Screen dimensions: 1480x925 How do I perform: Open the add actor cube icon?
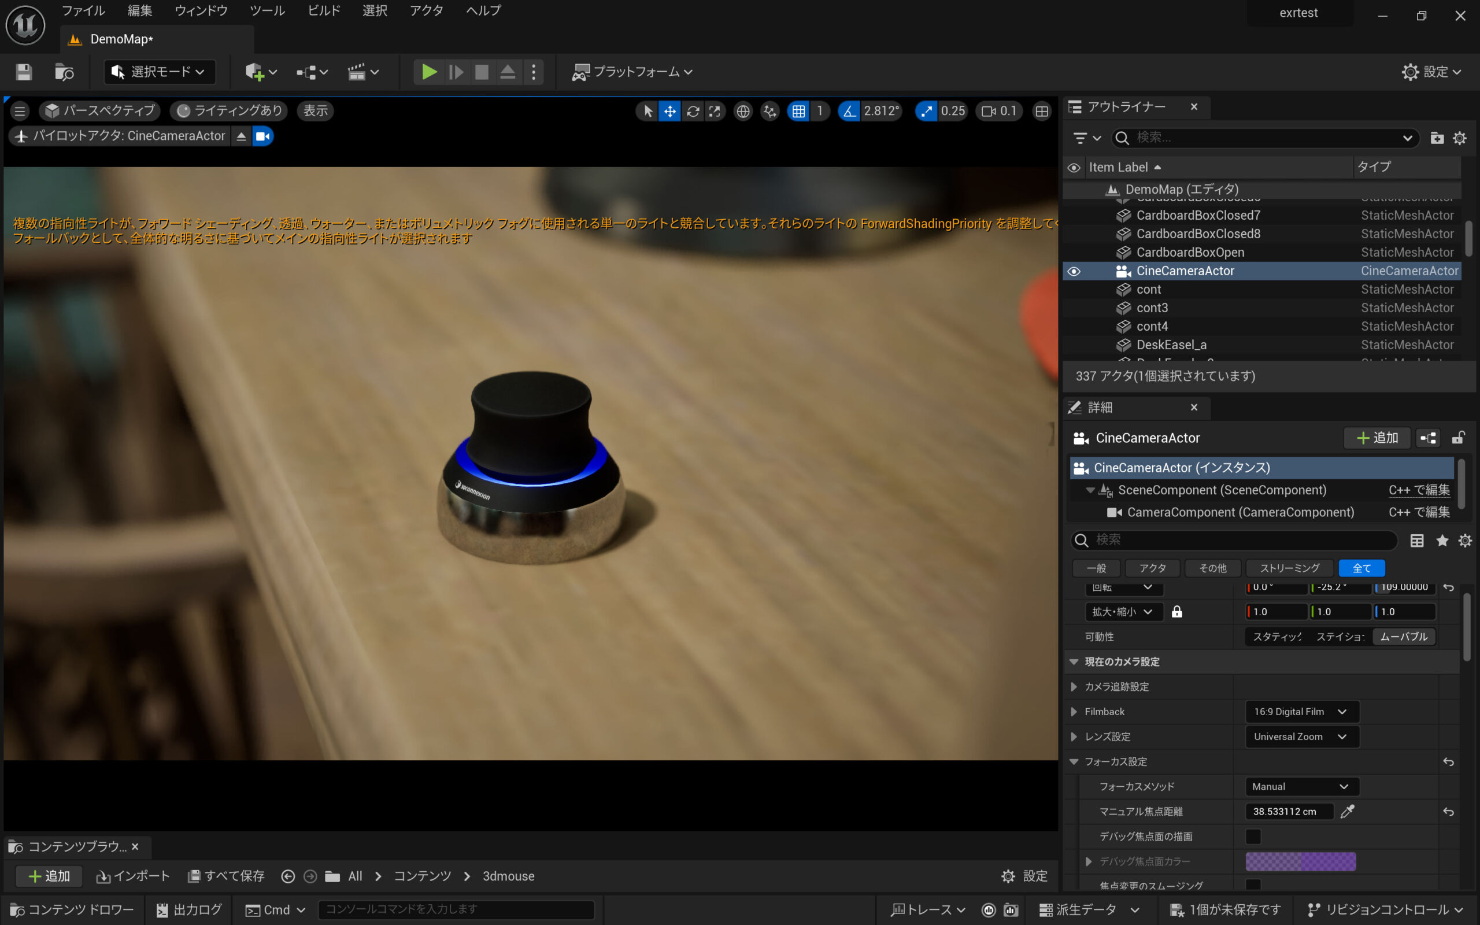click(x=254, y=72)
